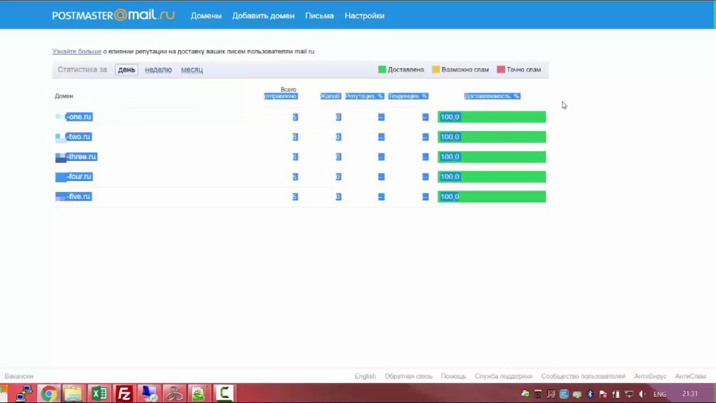Image resolution: width=716 pixels, height=403 pixels.
Task: Click the yellow Возможно спам legend swatch
Action: [436, 70]
